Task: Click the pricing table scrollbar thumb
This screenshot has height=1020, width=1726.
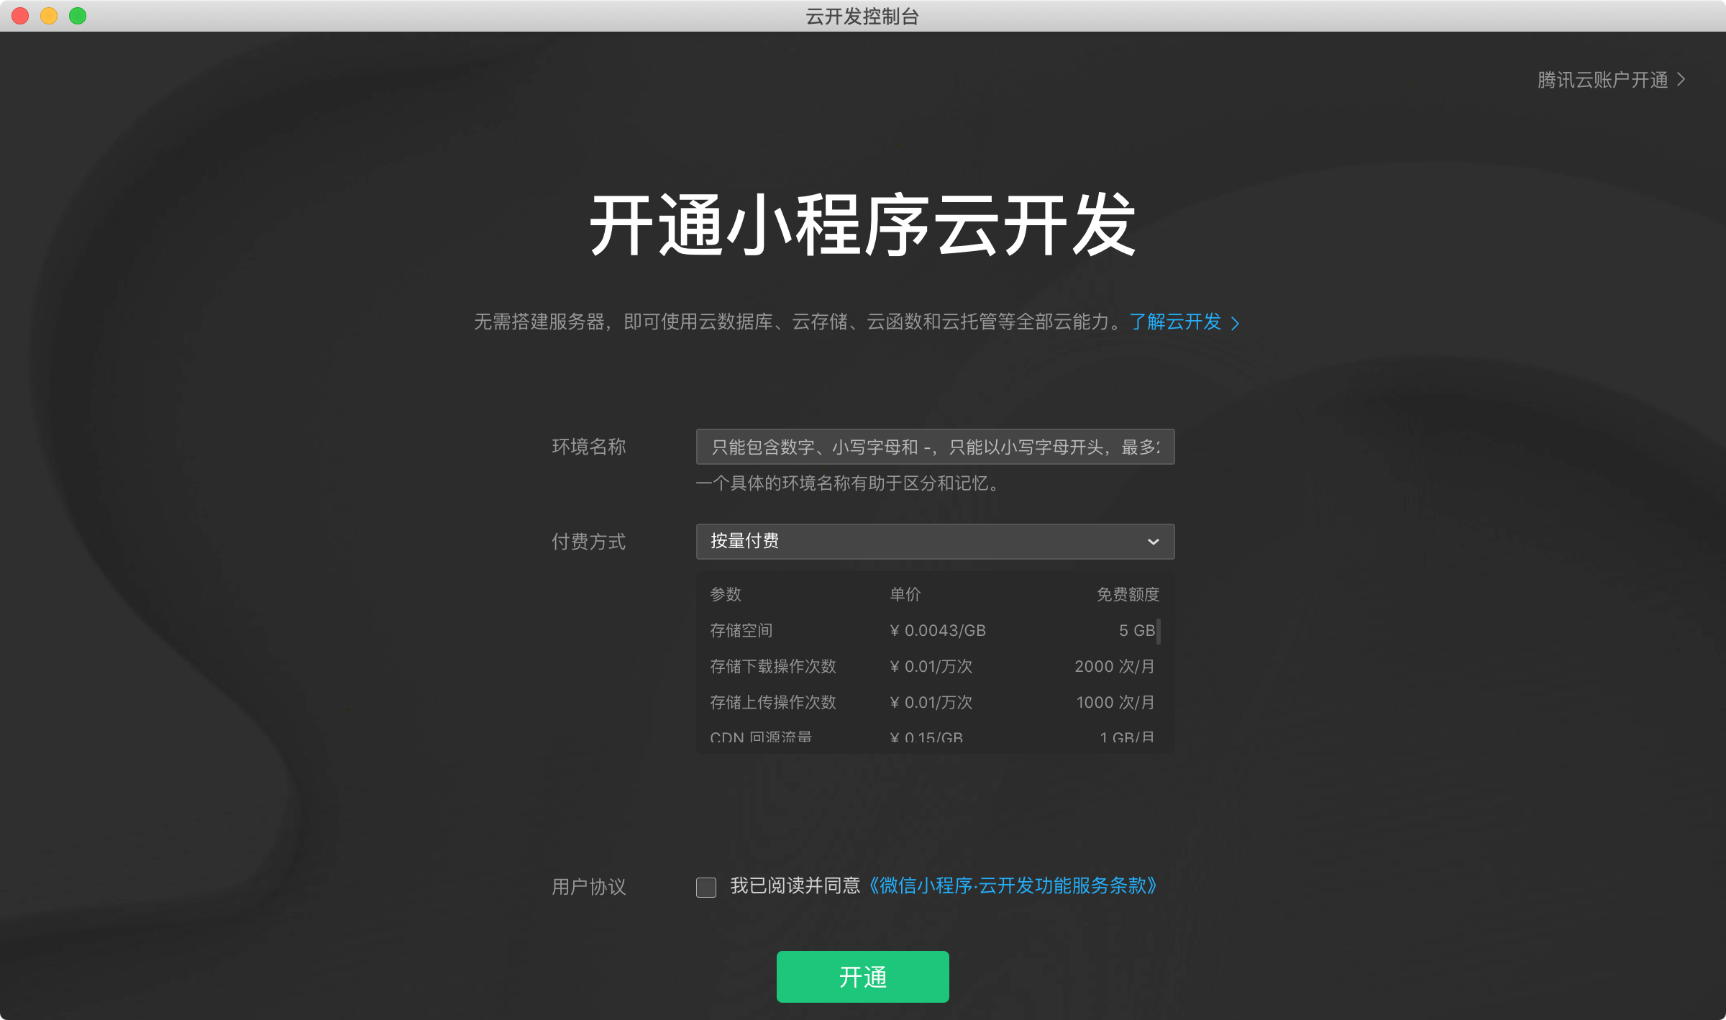Action: point(1158,631)
